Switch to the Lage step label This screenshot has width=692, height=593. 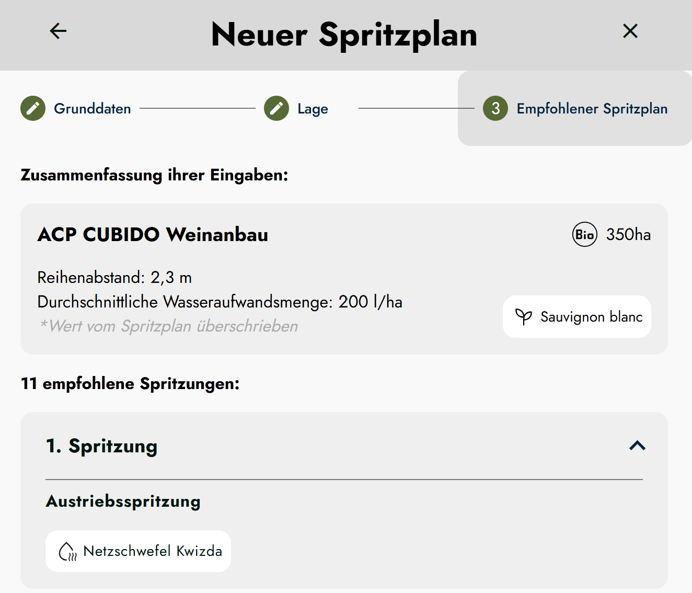(x=313, y=109)
